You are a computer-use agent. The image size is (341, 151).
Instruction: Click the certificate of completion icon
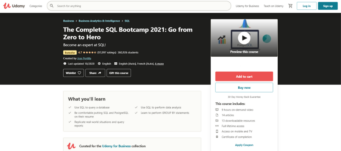[x=217, y=137]
